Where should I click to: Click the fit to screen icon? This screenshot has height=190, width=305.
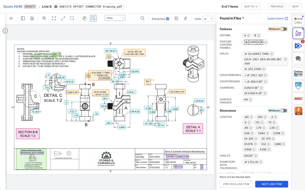pyautogui.click(x=54, y=18)
